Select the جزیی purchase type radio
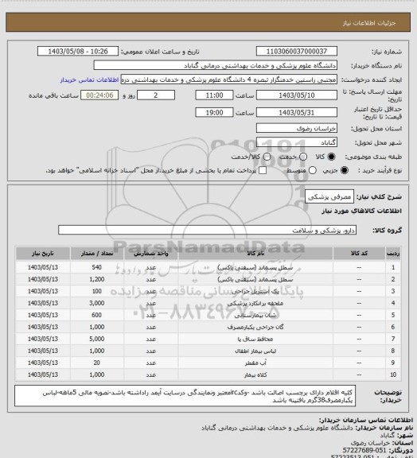This screenshot has width=417, height=458. 345,170
